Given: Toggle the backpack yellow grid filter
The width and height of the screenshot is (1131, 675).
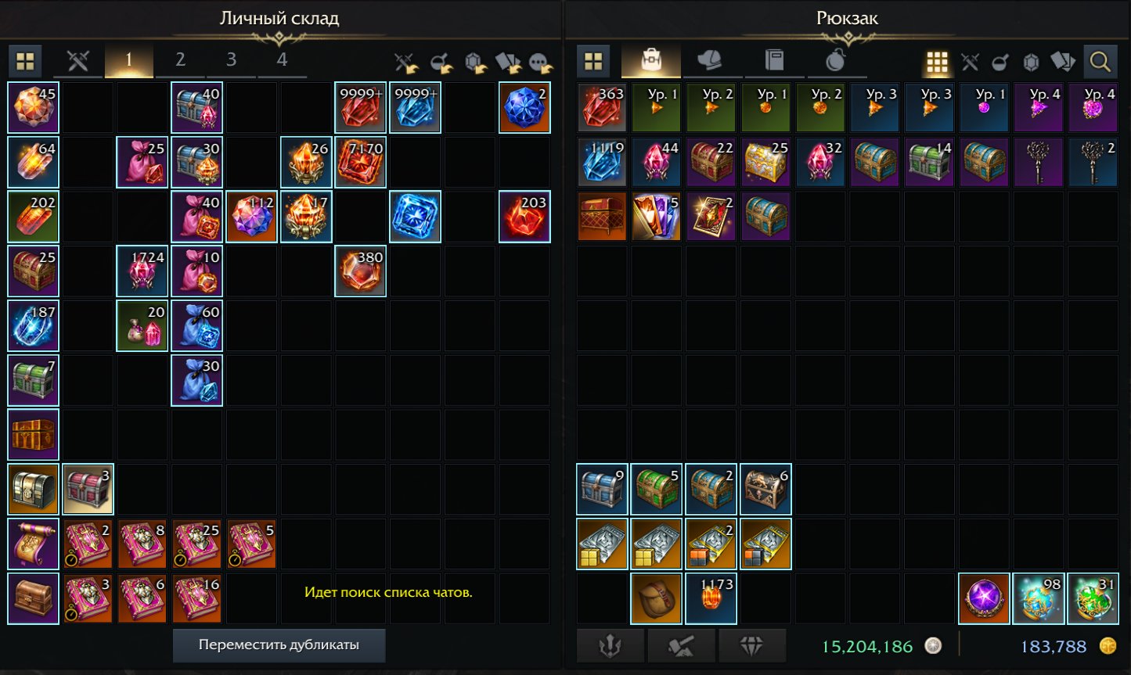Looking at the screenshot, I should point(937,62).
